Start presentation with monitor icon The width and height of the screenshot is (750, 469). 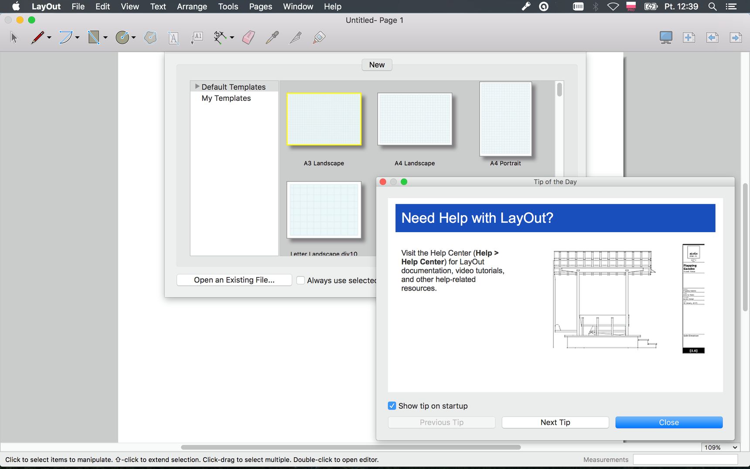click(666, 38)
